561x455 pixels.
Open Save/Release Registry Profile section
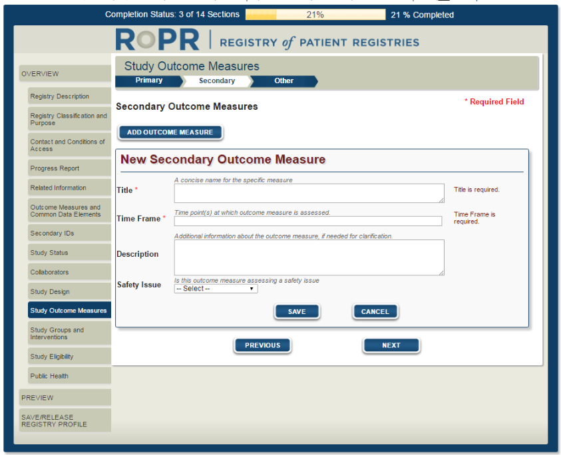click(65, 421)
